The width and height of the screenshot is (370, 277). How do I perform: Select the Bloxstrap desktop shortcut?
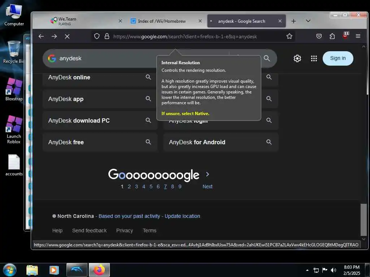14,89
